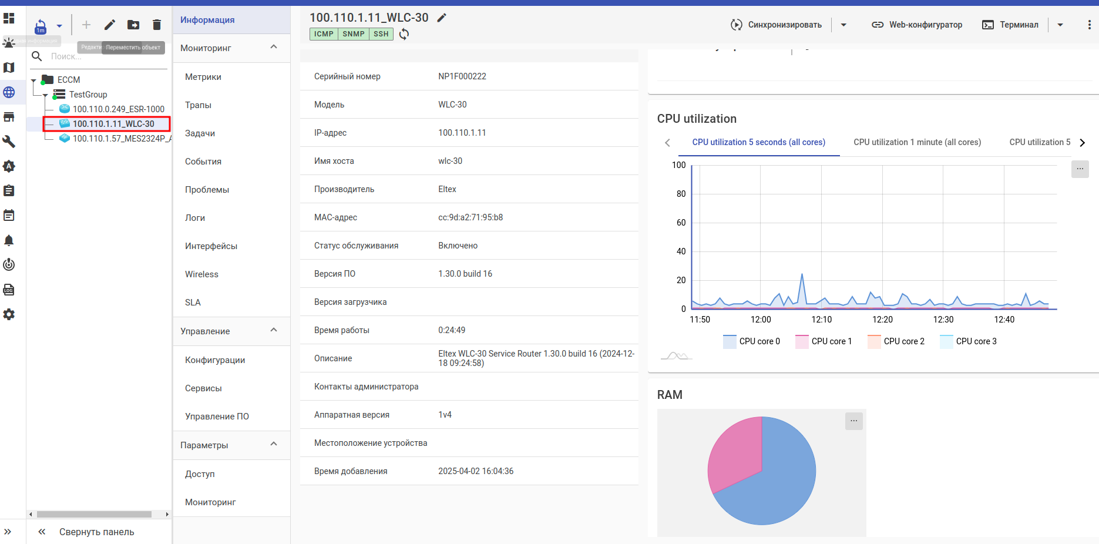Screen dimensions: 1099x544
Task: Open the bell notifications icon
Action: tap(9, 240)
